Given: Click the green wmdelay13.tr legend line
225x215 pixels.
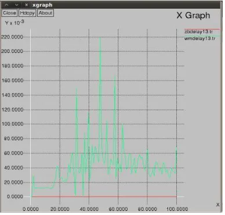Looking at the screenshot, I should 202,36.
